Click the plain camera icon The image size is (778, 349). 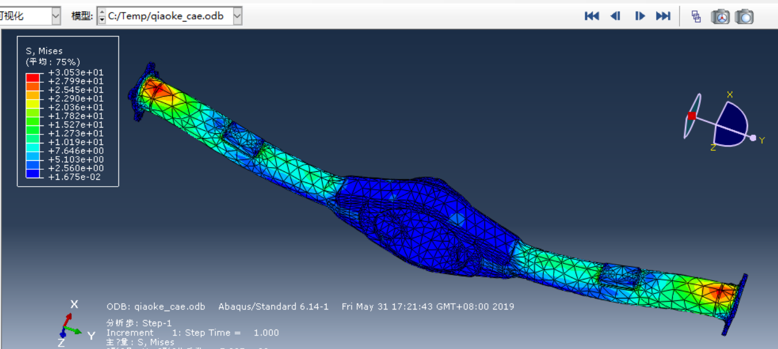point(744,16)
